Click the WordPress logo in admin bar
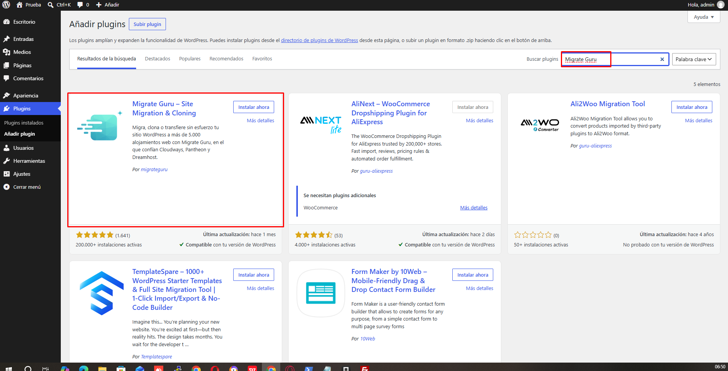The image size is (728, 371). click(6, 5)
